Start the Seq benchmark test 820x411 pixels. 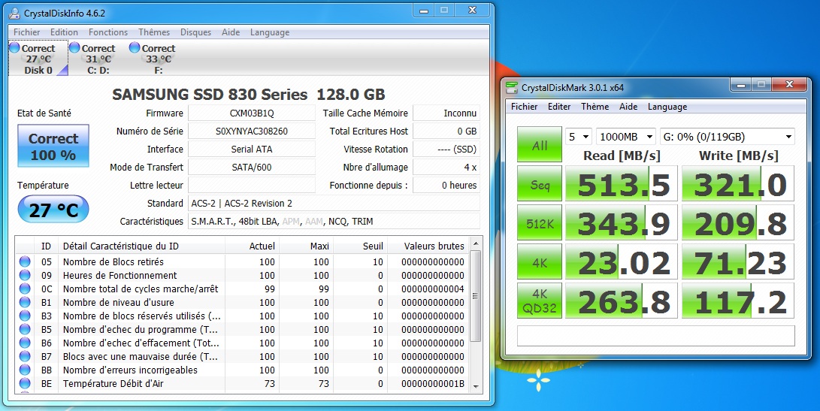coord(539,184)
